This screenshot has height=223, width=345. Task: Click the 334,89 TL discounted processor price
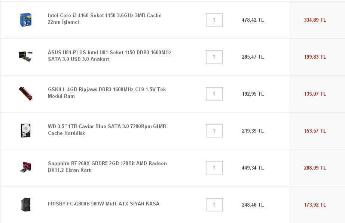click(x=315, y=20)
